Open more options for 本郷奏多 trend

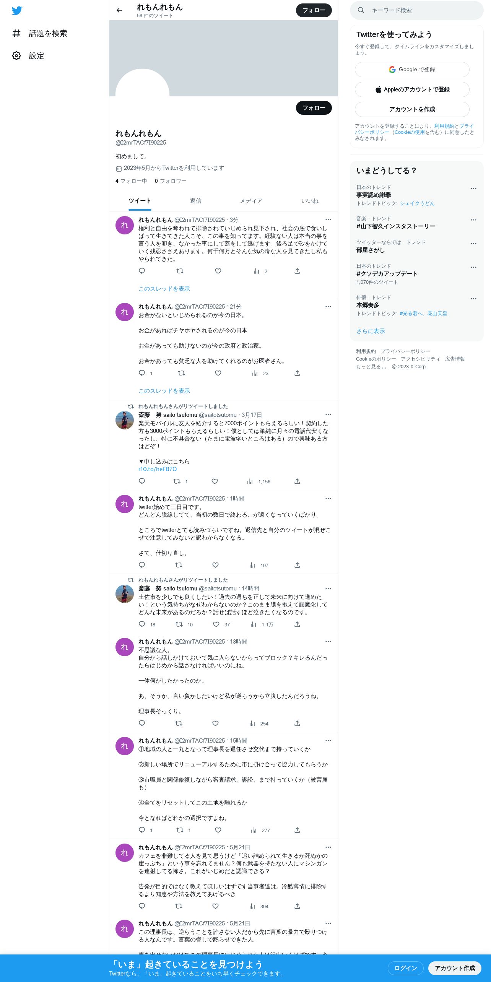[473, 299]
